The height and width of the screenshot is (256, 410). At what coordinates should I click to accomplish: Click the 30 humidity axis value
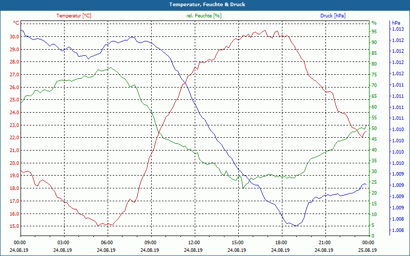(x=374, y=172)
